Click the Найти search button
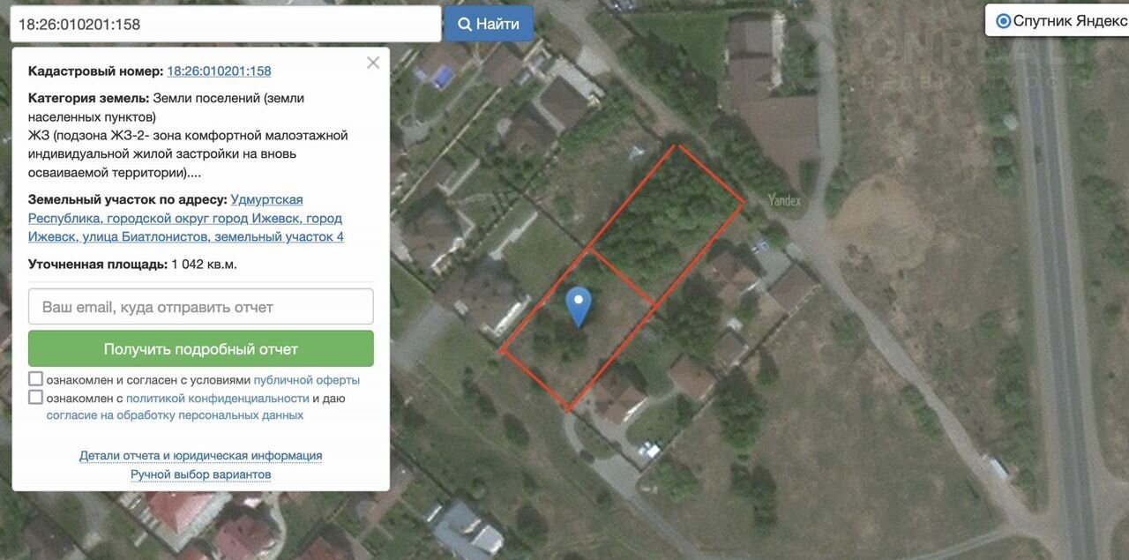The width and height of the screenshot is (1129, 560). tap(489, 24)
